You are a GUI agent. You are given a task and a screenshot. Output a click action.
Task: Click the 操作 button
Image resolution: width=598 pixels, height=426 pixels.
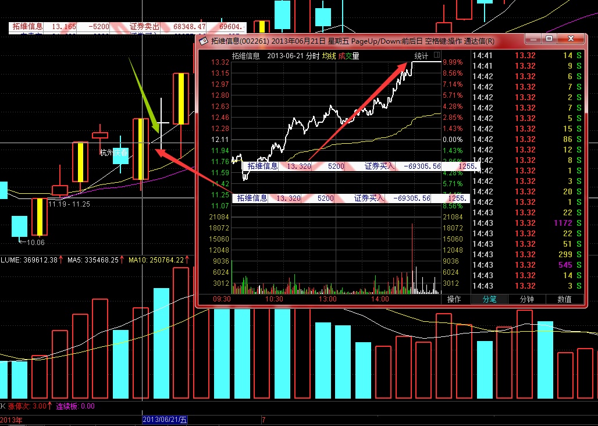tap(454, 299)
